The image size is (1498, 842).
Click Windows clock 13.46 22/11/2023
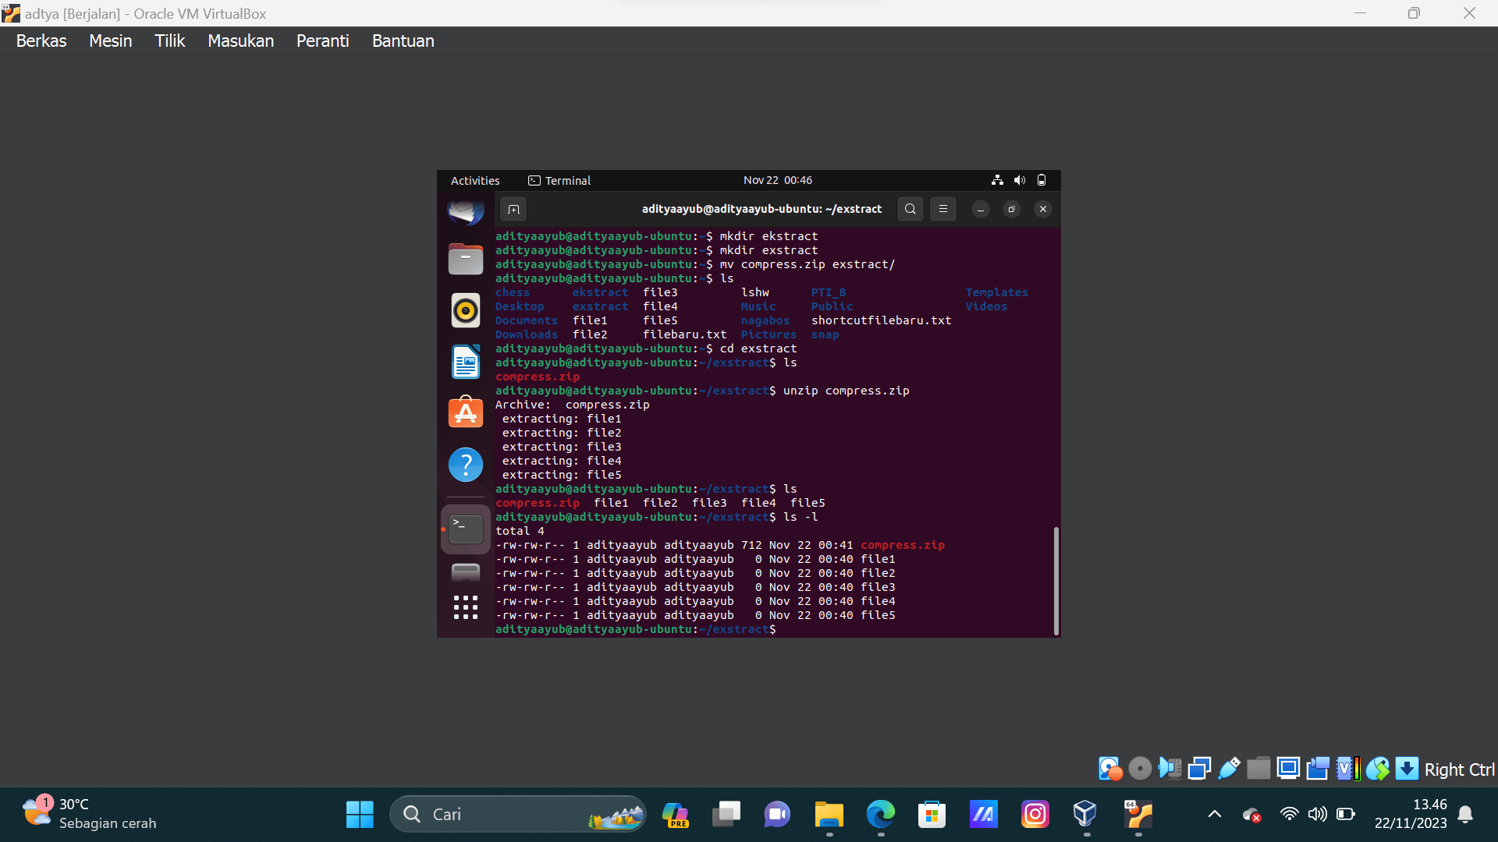tap(1411, 814)
